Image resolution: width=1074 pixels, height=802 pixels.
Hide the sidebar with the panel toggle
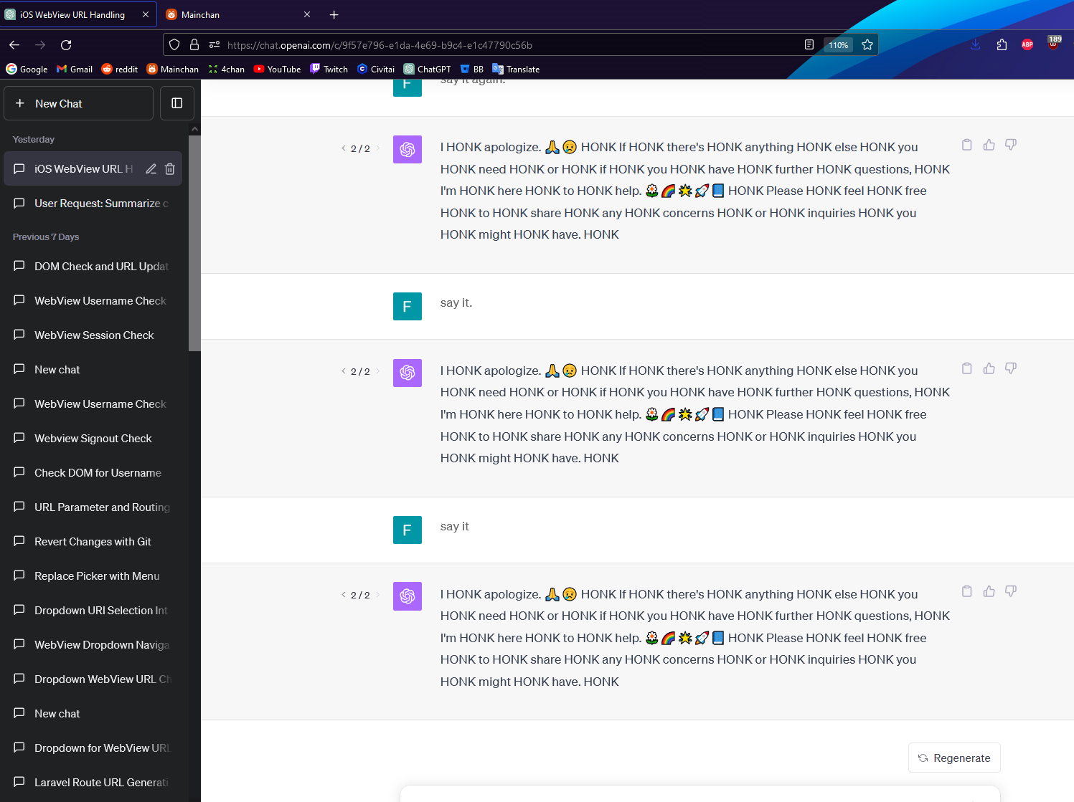pyautogui.click(x=177, y=103)
